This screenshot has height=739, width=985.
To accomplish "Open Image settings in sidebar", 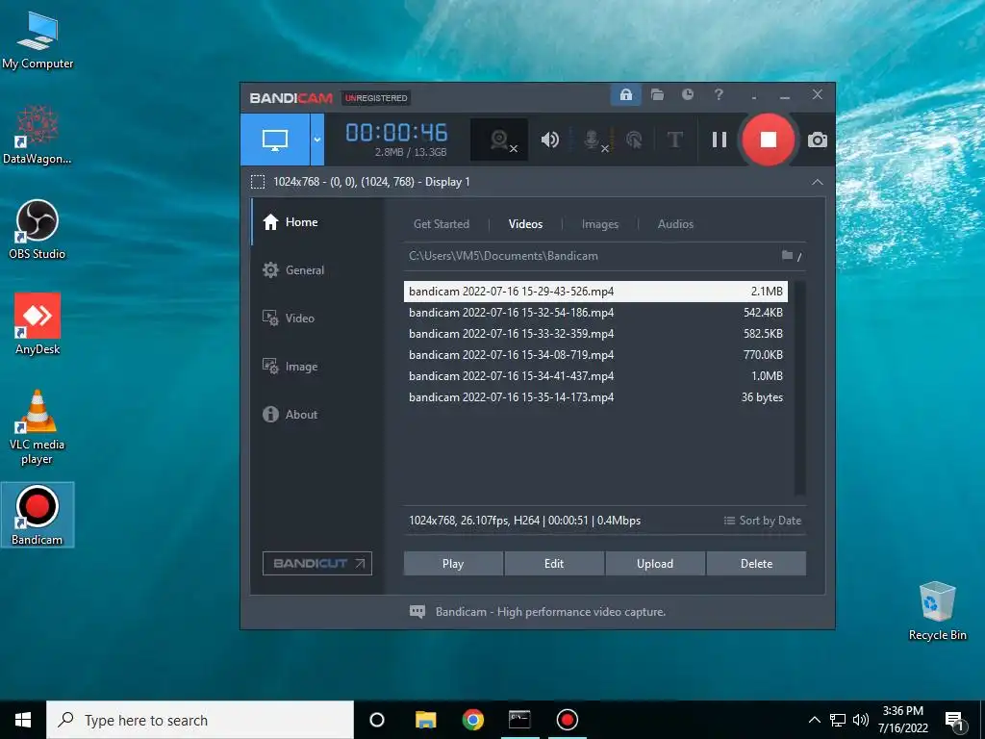I will 317,367.
